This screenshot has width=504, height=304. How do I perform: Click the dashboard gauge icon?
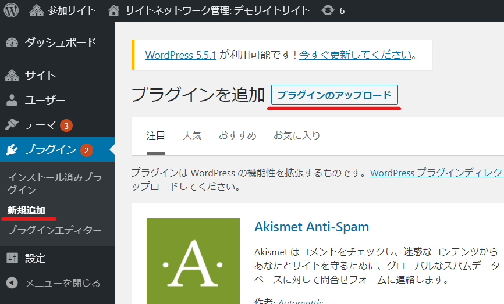[12, 42]
